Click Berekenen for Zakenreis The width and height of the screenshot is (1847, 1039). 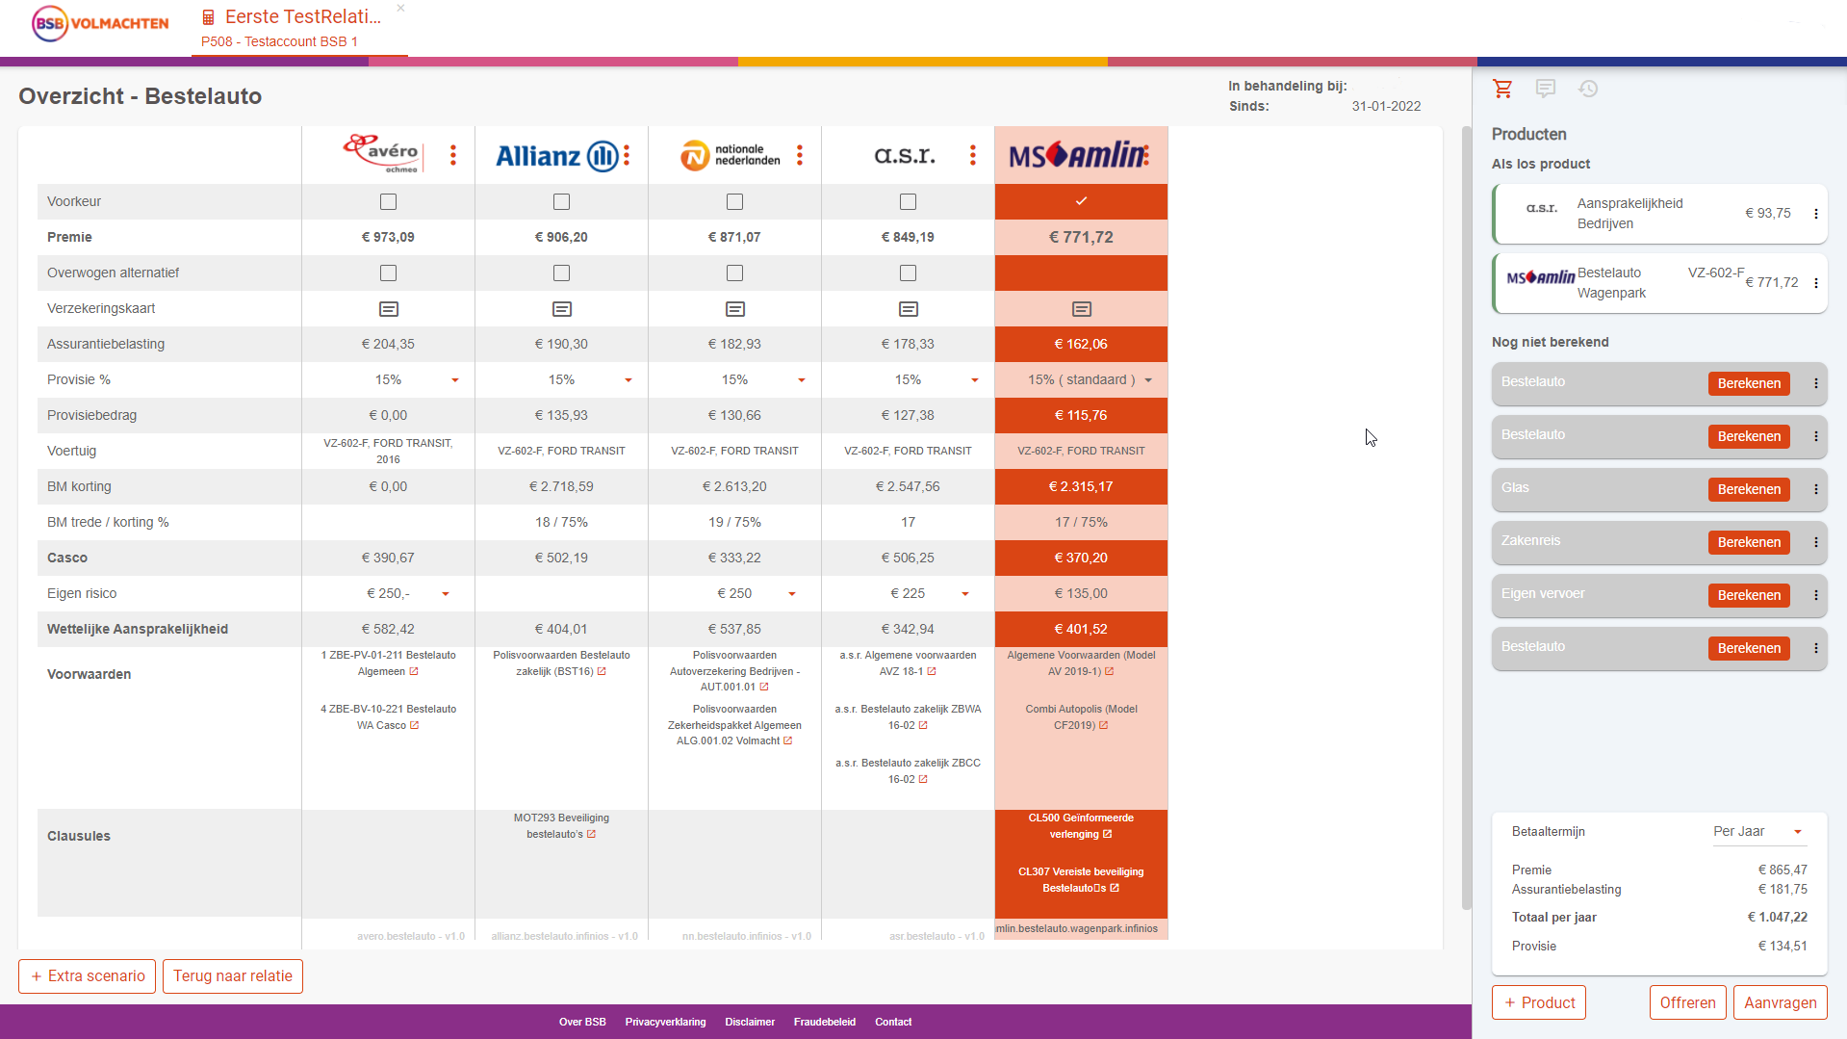point(1749,542)
